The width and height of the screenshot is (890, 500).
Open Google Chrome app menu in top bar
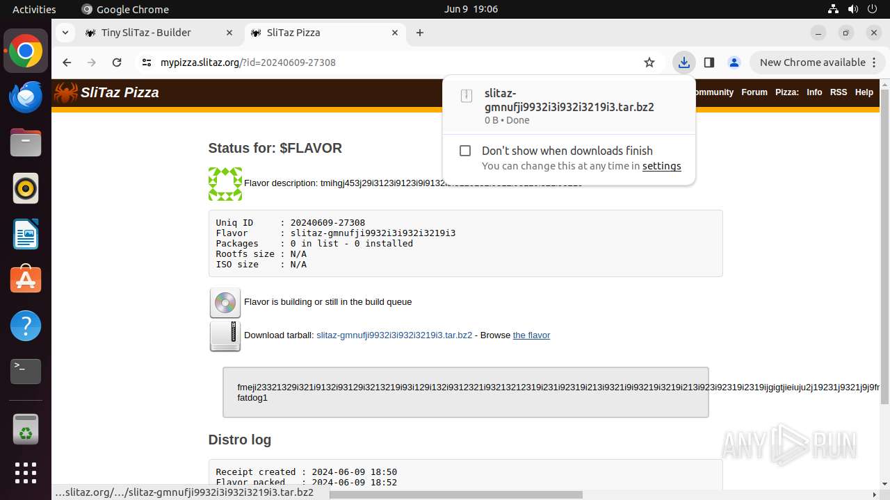[x=125, y=9]
